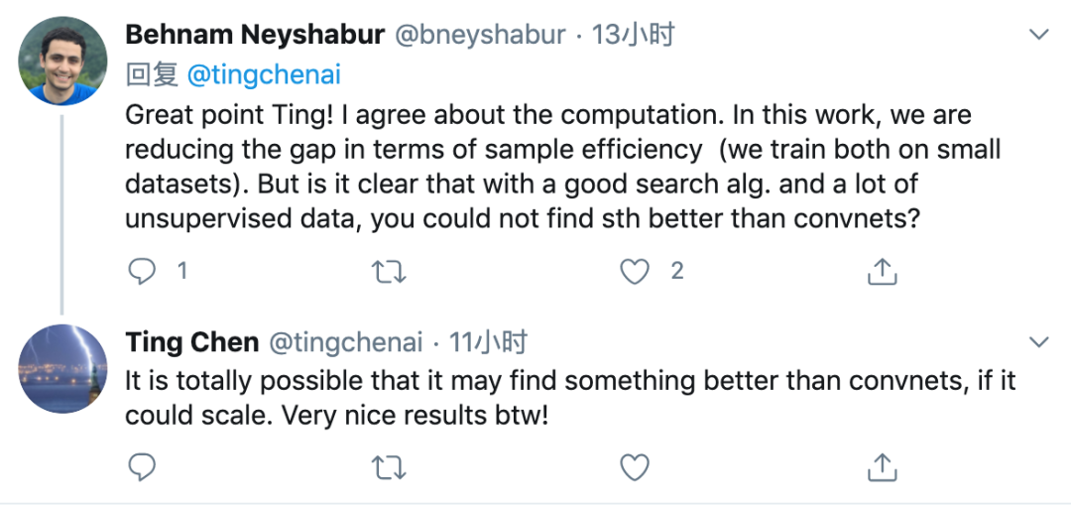Click the Behnam Neyshabur display name
Screen dimensions: 1071x510
tap(255, 36)
